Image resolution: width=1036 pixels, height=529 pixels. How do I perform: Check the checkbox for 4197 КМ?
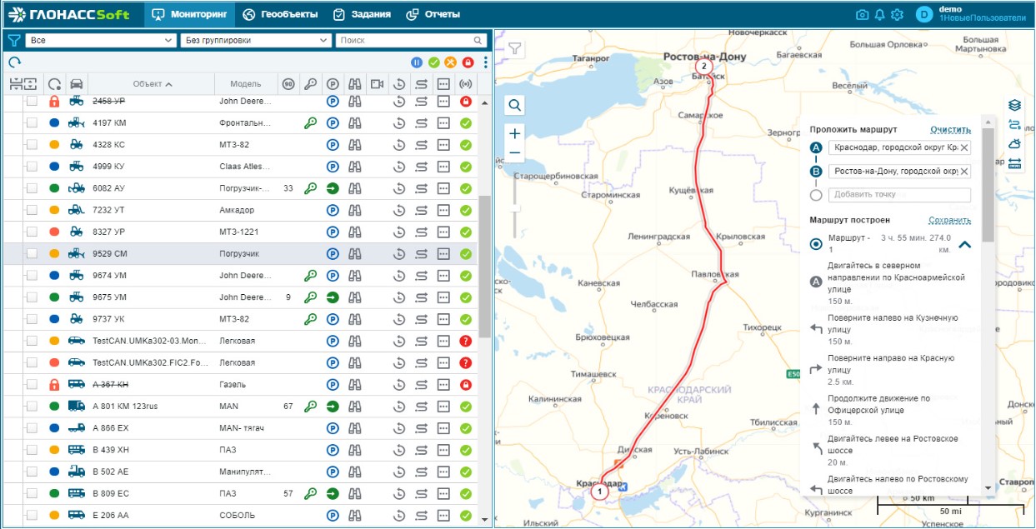[32, 123]
